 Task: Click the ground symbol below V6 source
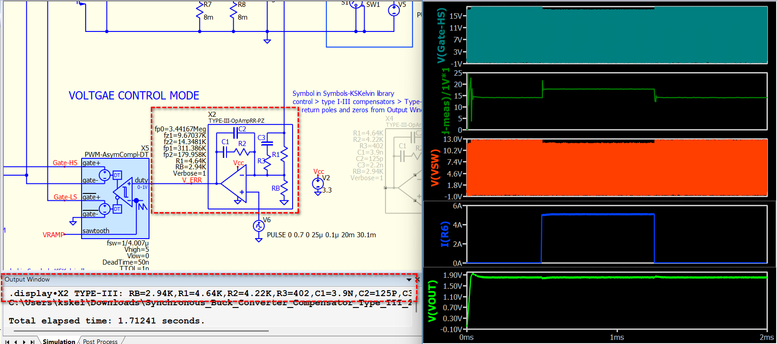pyautogui.click(x=258, y=239)
